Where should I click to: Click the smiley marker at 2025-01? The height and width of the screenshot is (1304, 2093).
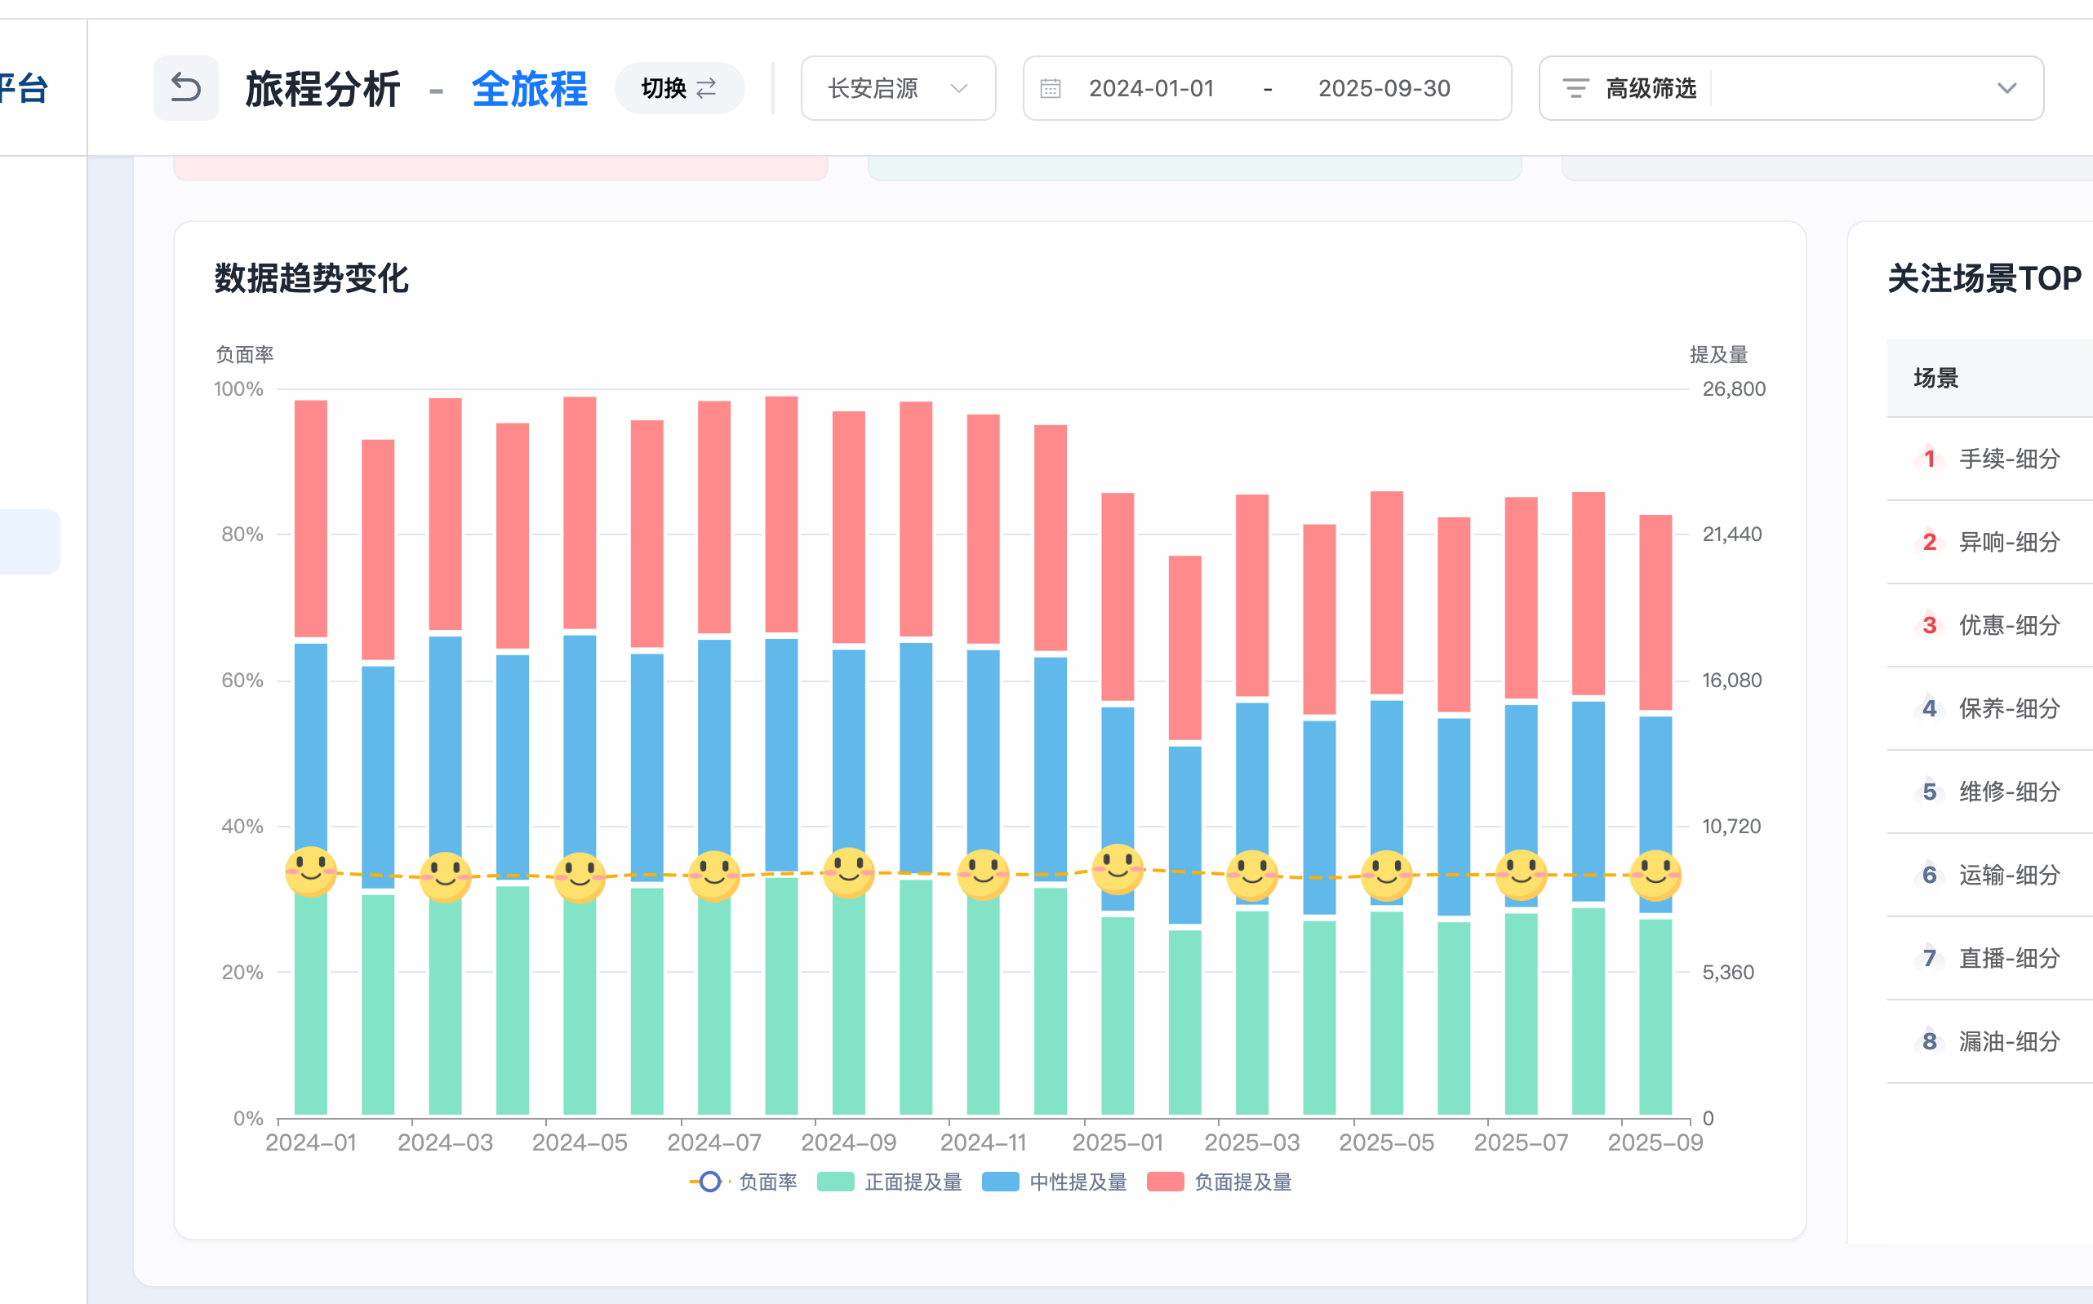click(1118, 868)
